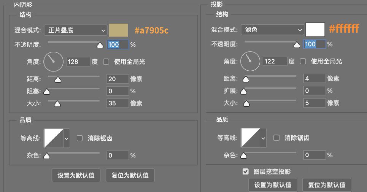Expand Drop Shadow contour picker arrow
The width and height of the screenshot is (367, 192).
pos(263,138)
